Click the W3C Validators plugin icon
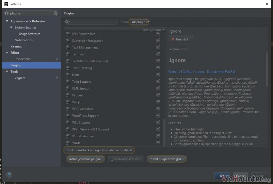Screen dimensions: 273x184 coord(68,109)
